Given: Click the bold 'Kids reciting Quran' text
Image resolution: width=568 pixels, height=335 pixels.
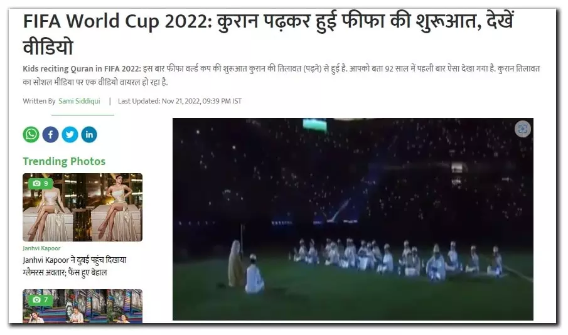Looking at the screenshot, I should point(82,69).
